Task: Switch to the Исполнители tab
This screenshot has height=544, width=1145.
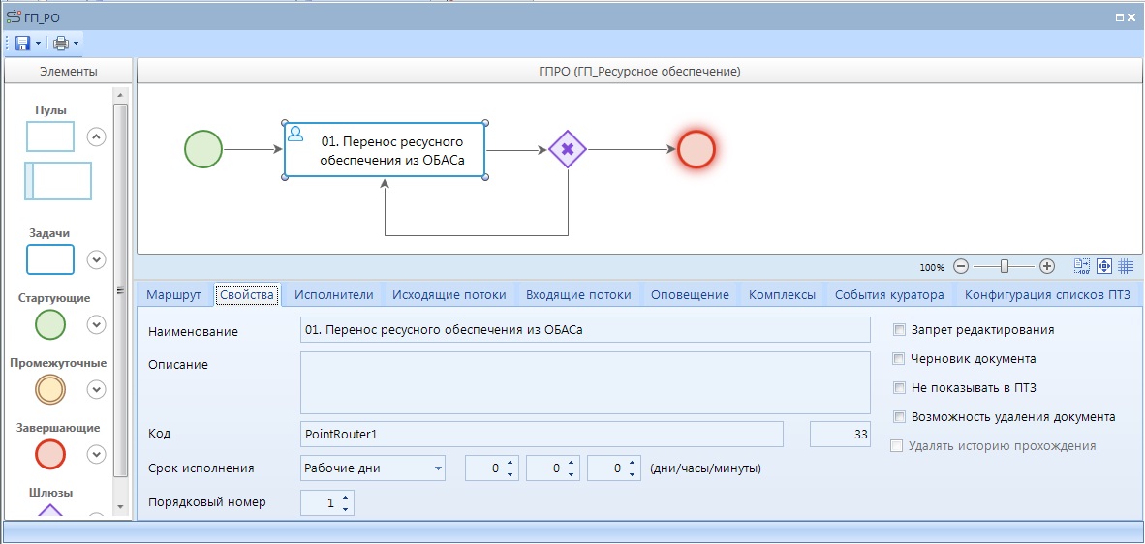Action: pyautogui.click(x=333, y=295)
